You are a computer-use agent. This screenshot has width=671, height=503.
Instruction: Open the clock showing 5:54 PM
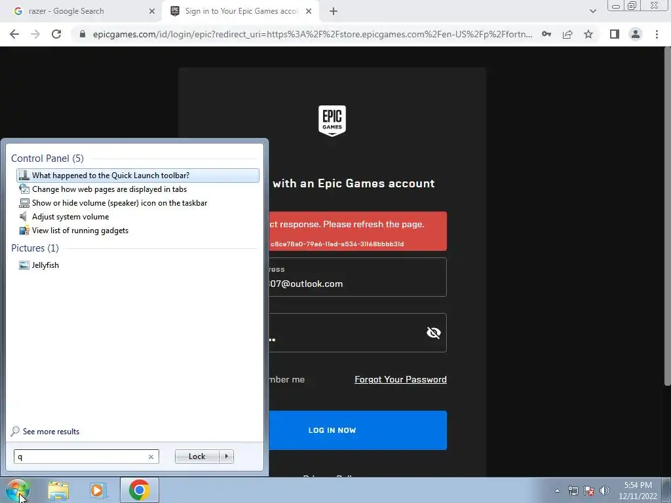[x=638, y=491]
